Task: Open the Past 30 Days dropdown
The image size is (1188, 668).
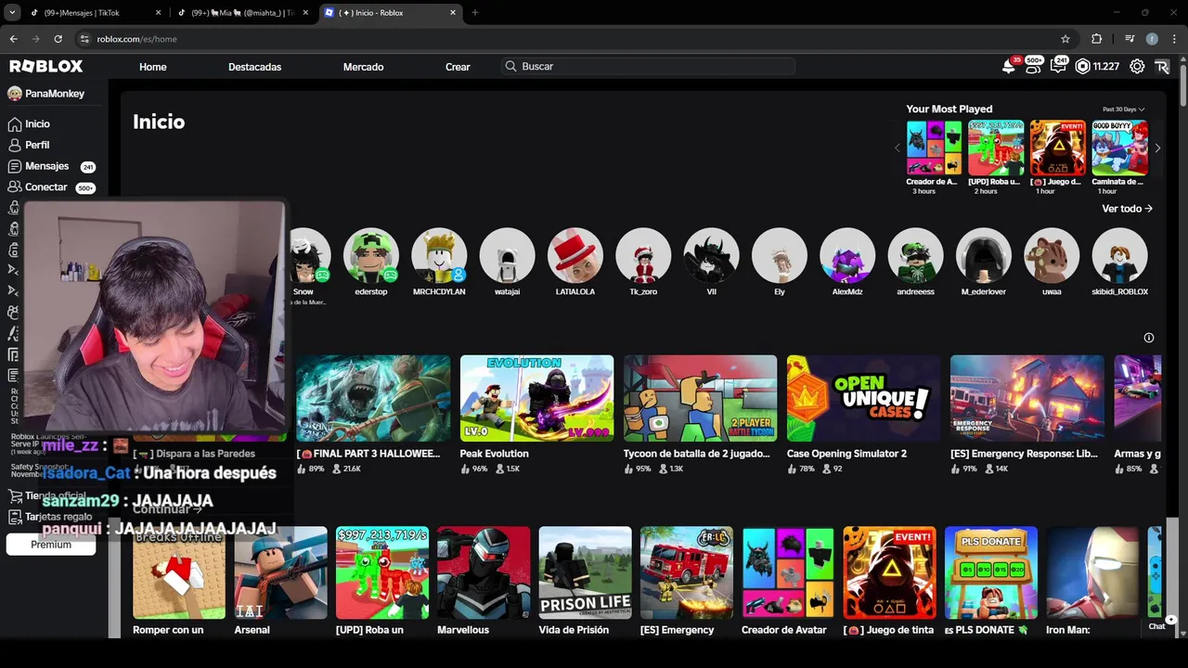Action: click(x=1123, y=109)
